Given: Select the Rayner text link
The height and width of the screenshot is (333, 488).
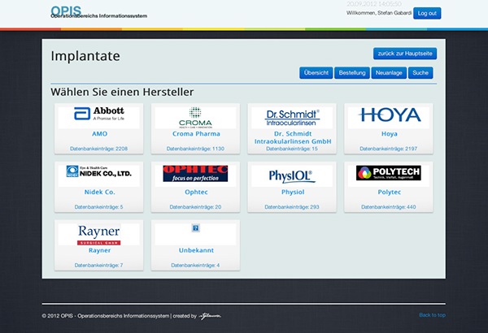Looking at the screenshot, I should point(99,250).
